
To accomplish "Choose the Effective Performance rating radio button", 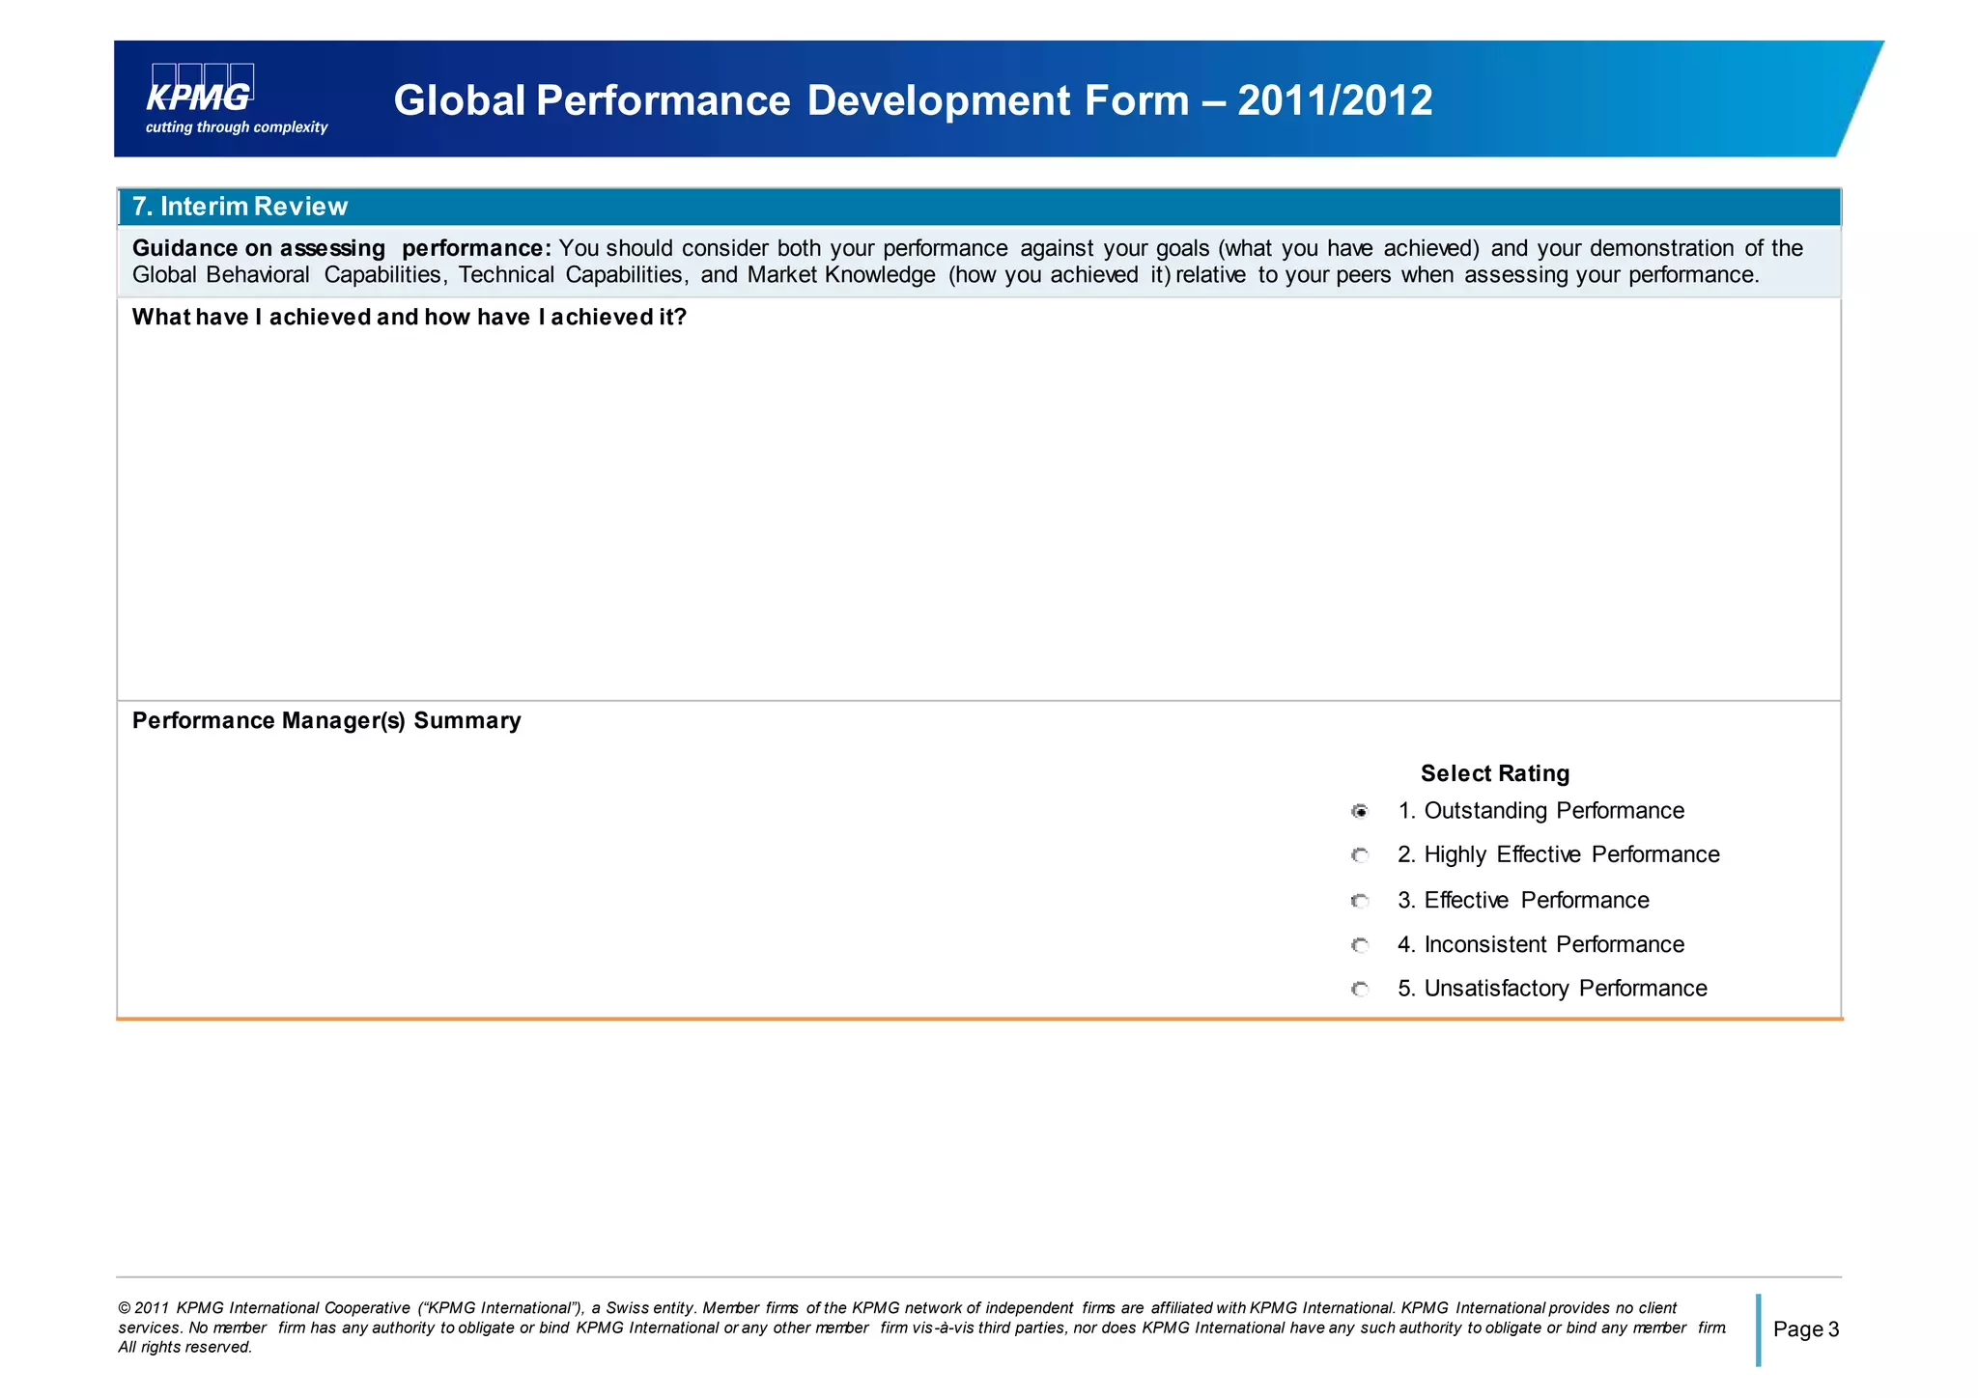I will click(1360, 901).
